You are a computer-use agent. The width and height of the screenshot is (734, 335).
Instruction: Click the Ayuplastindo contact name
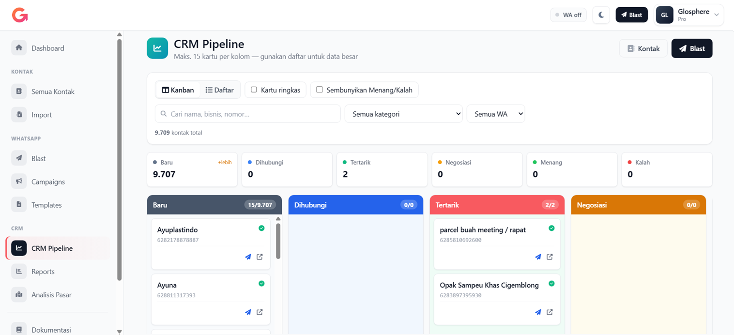pos(177,230)
